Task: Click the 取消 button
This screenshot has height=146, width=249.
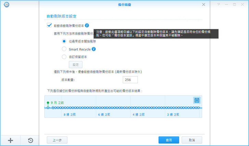Action: click(192, 140)
